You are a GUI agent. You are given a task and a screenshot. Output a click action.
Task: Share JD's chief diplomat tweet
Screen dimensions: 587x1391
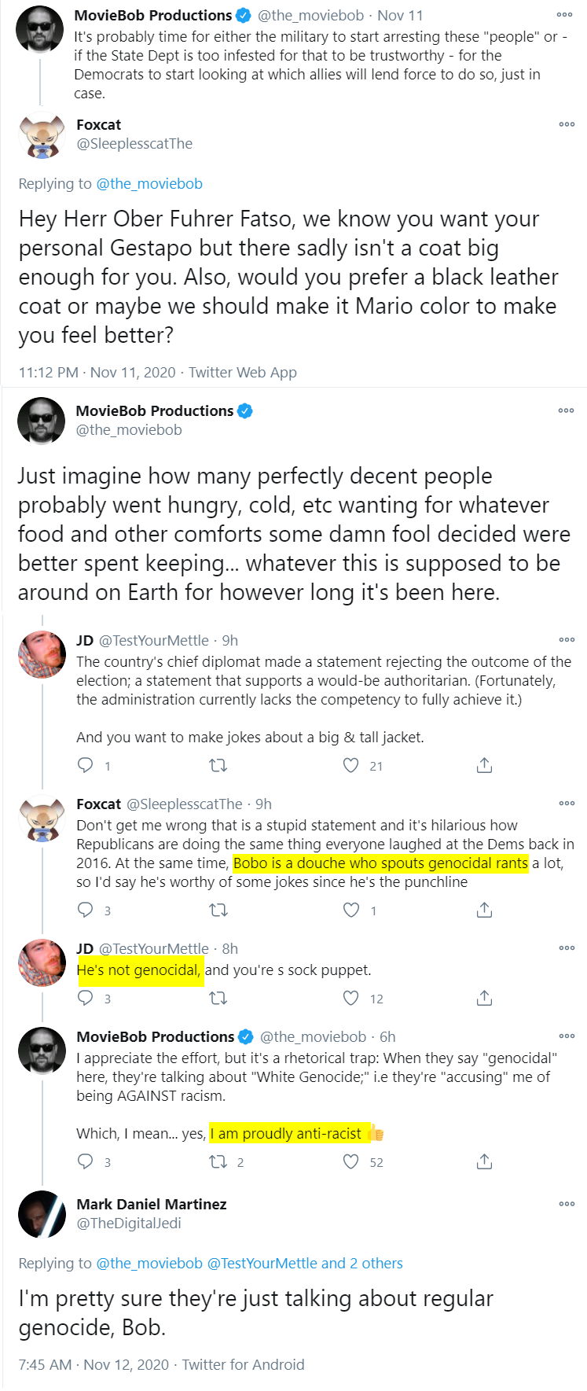(x=485, y=765)
